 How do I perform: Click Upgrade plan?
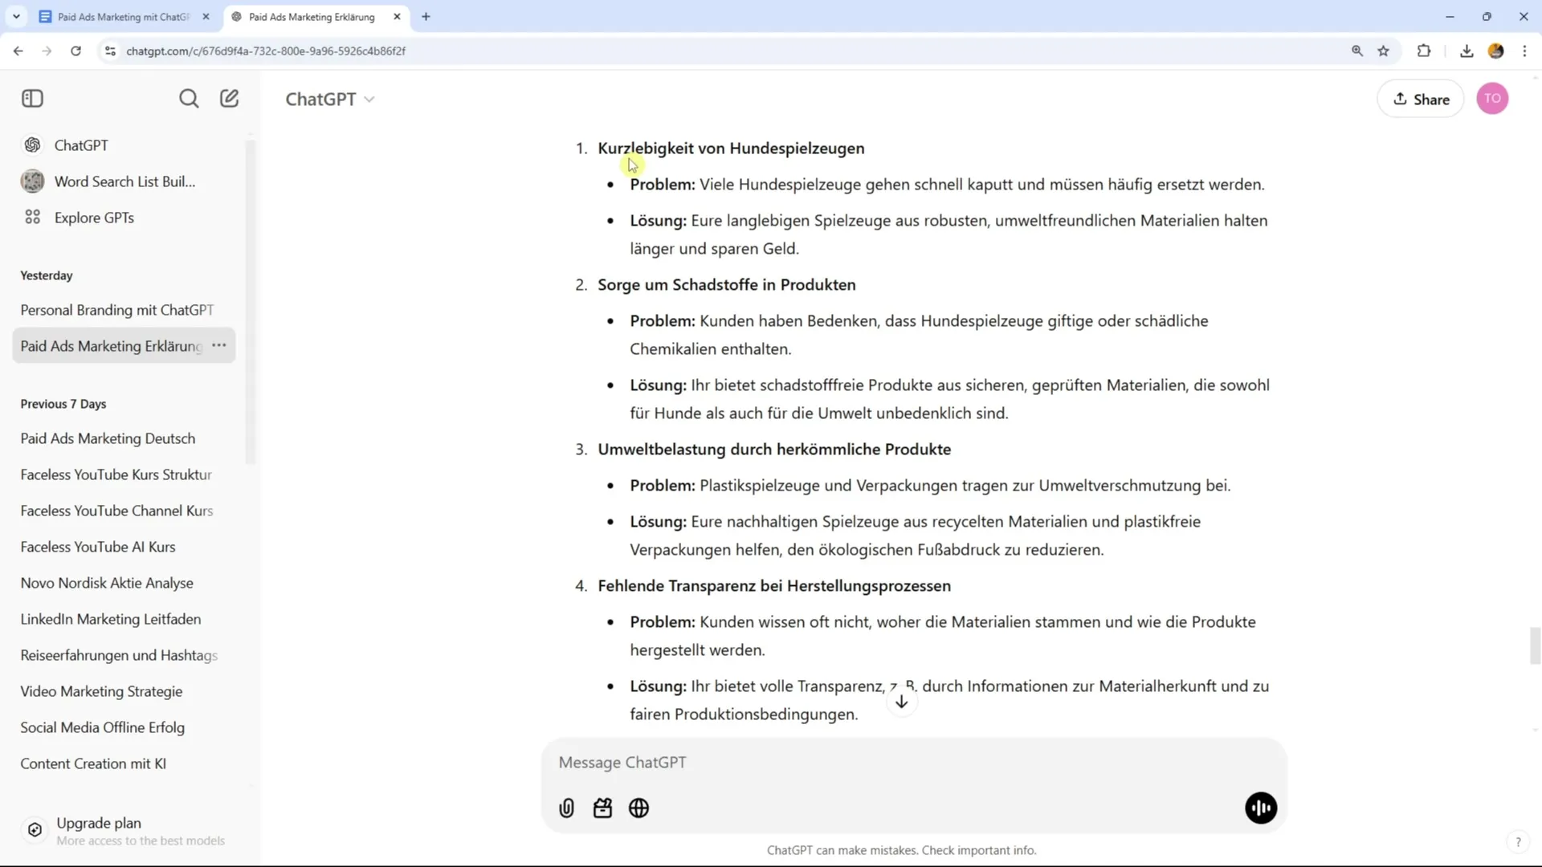pyautogui.click(x=124, y=831)
